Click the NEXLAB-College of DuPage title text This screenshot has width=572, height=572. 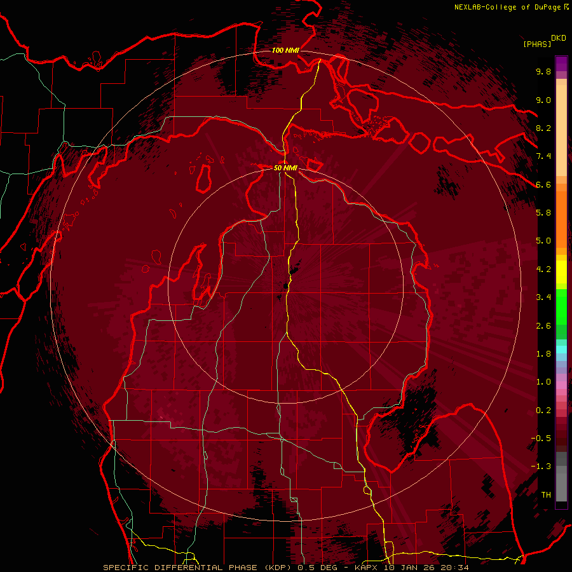coord(507,7)
